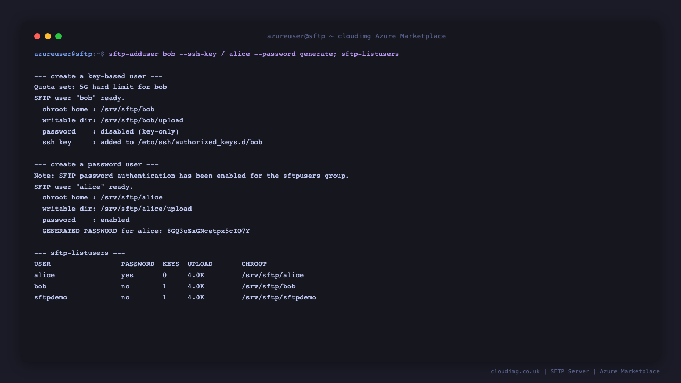Click the CHROOT column header
The height and width of the screenshot is (383, 681).
tap(254, 264)
